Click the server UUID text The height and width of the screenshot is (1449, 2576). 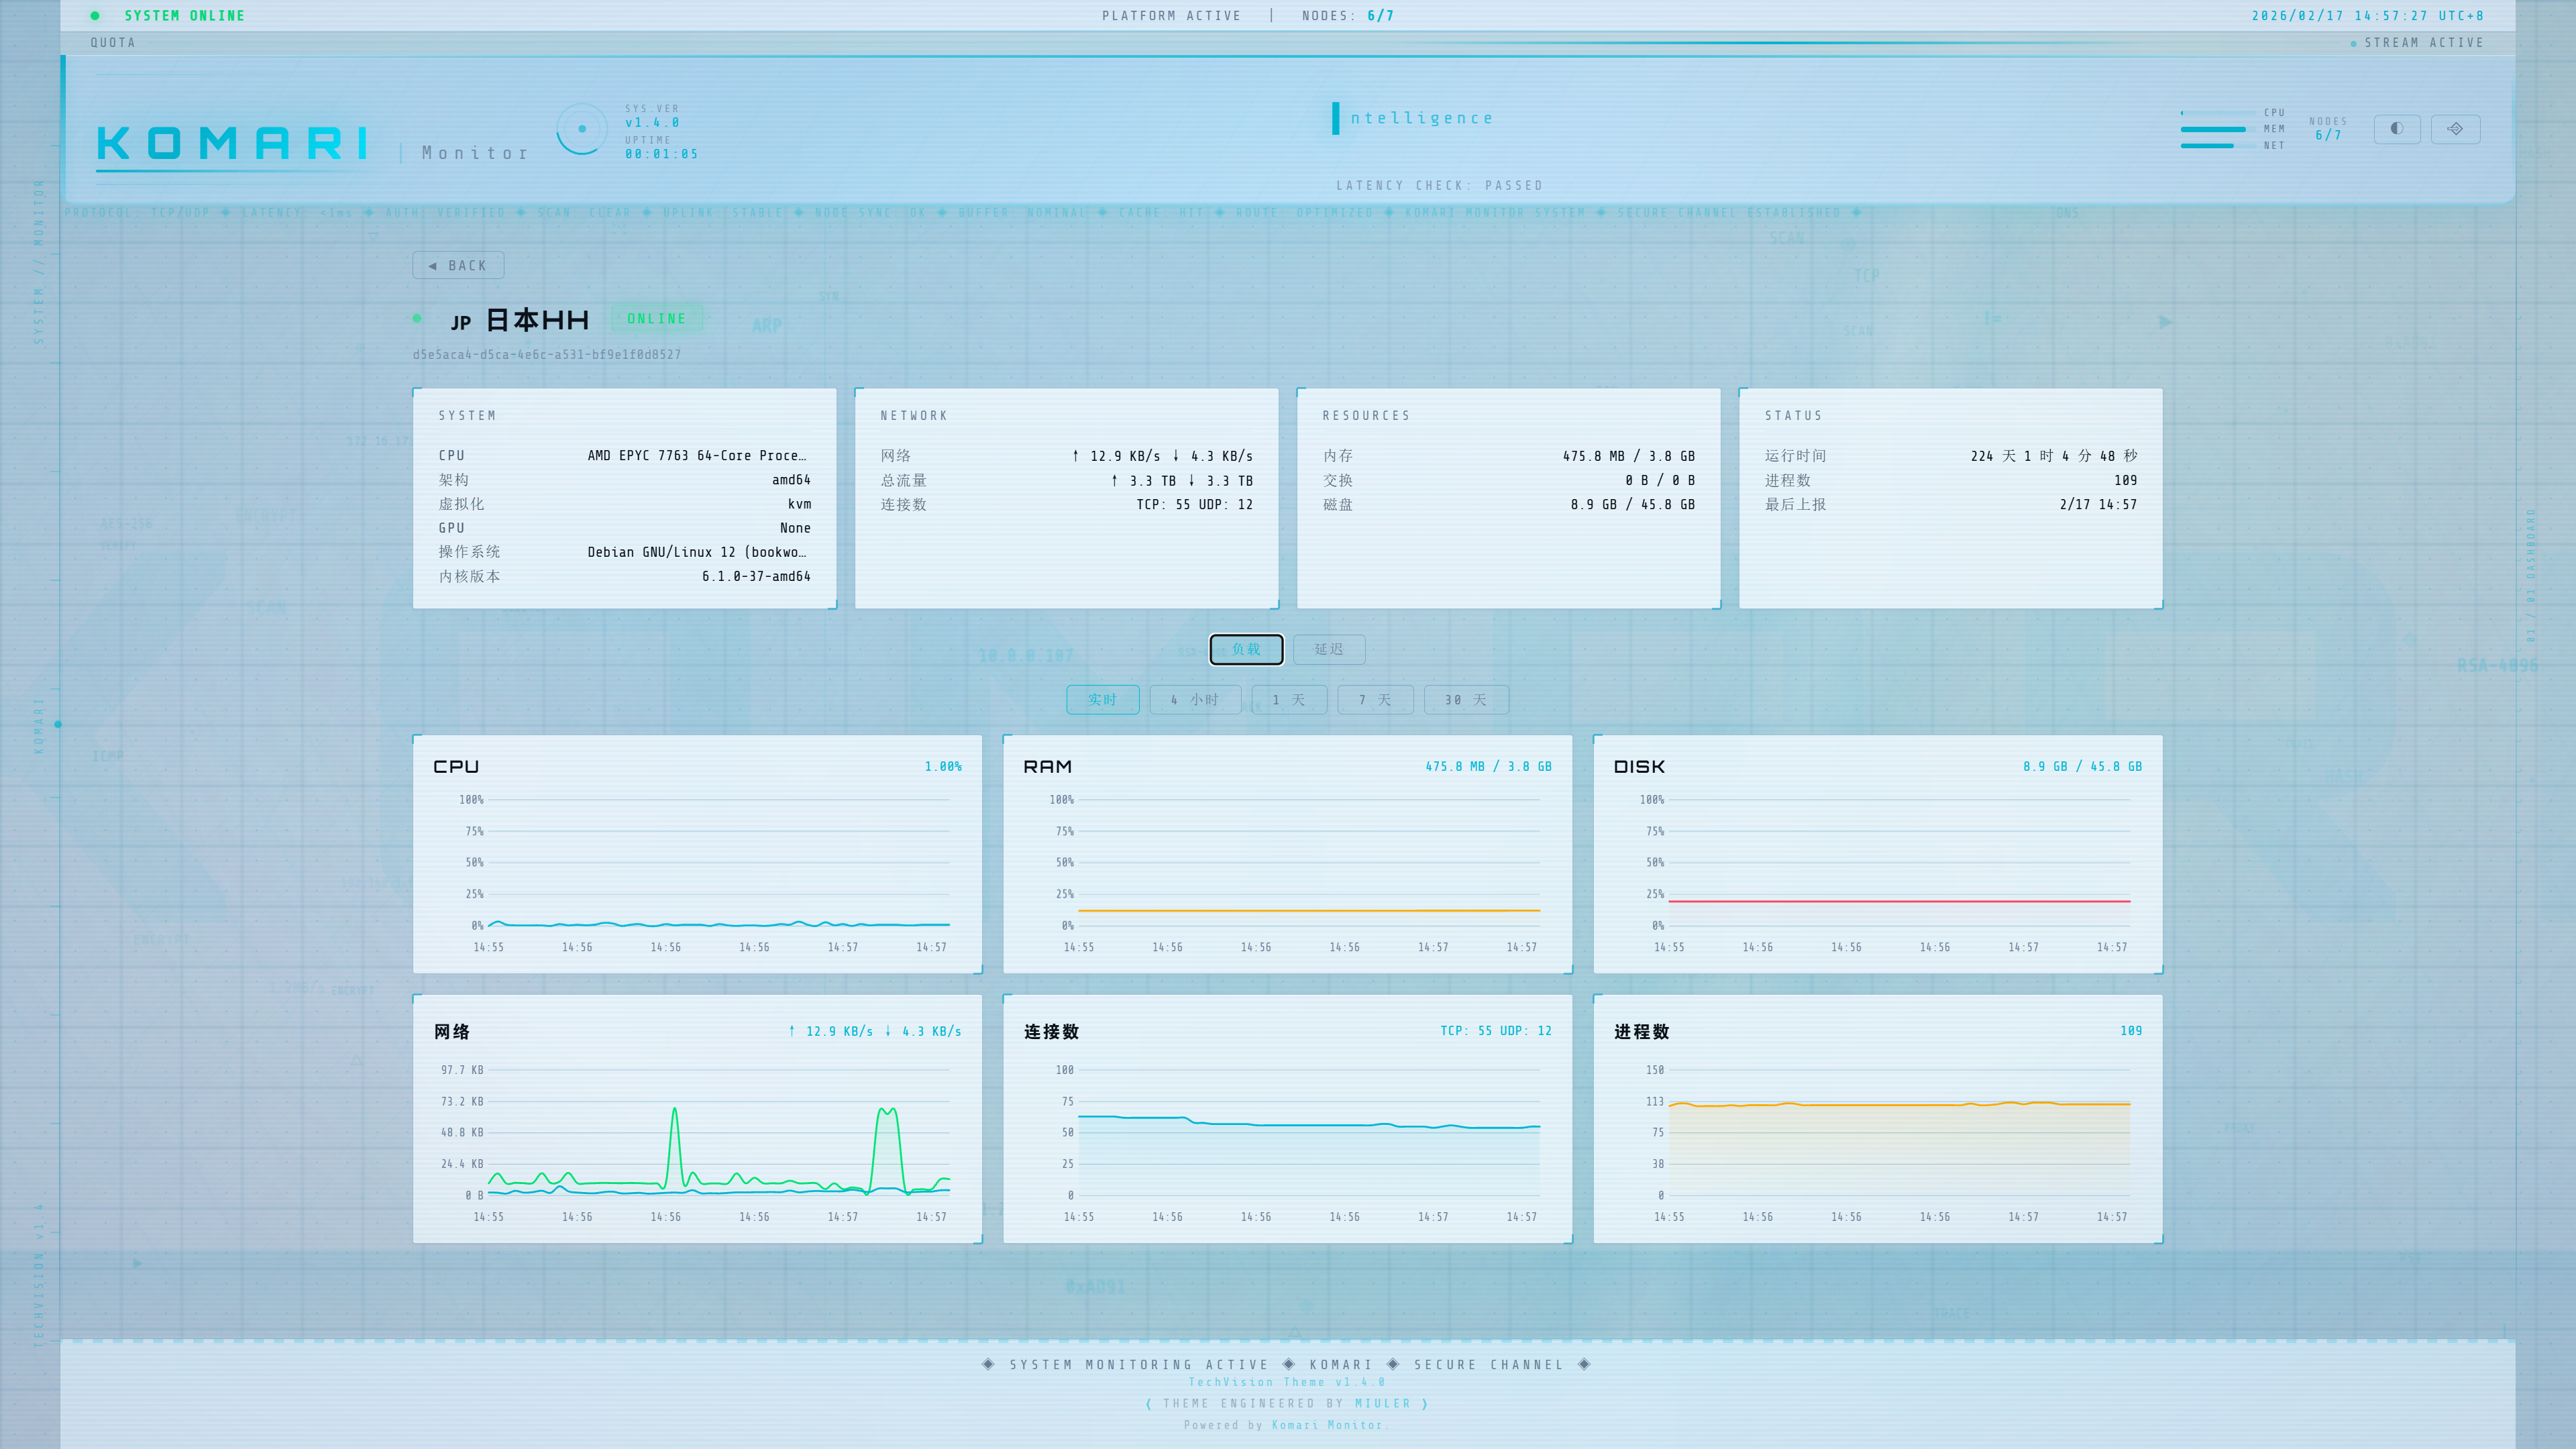[x=547, y=355]
